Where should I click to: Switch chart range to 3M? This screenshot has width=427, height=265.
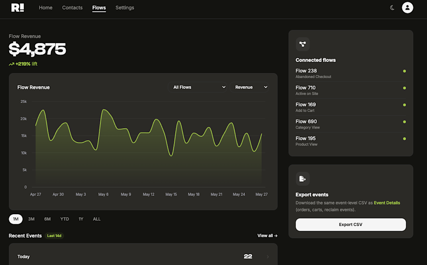click(31, 219)
